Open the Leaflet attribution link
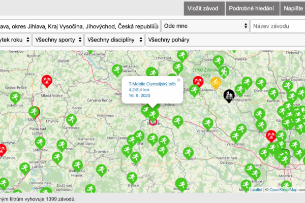The height and width of the screenshot is (203, 305). point(256,189)
